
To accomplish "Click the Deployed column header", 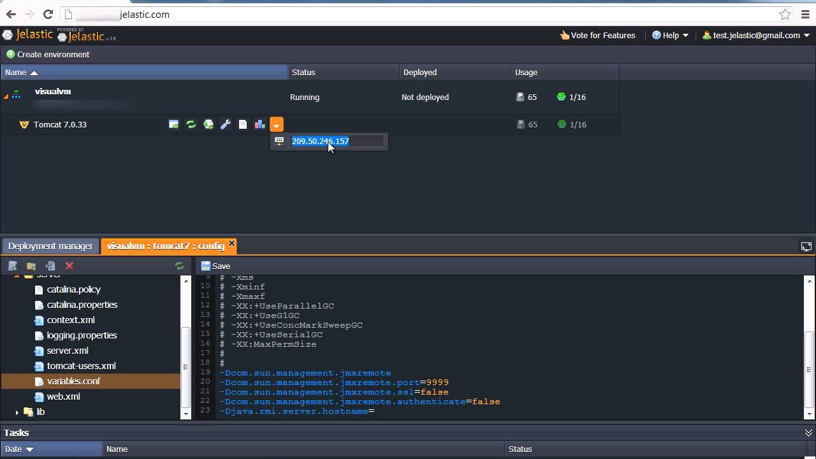I will (x=455, y=72).
